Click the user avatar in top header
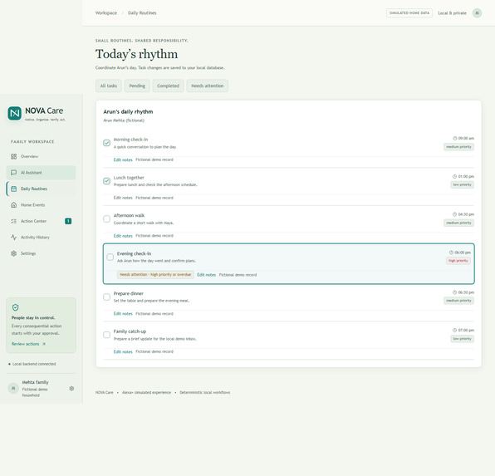495x476 pixels. 477,13
